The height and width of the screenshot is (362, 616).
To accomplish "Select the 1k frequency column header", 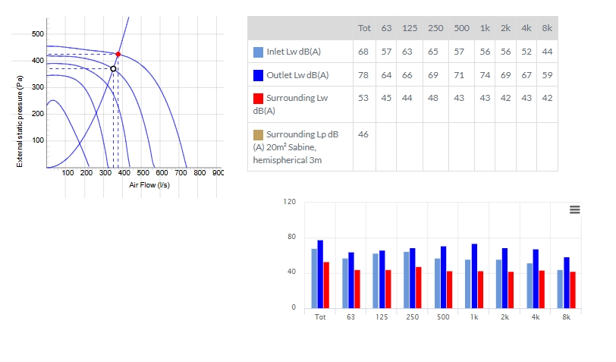I will [485, 28].
